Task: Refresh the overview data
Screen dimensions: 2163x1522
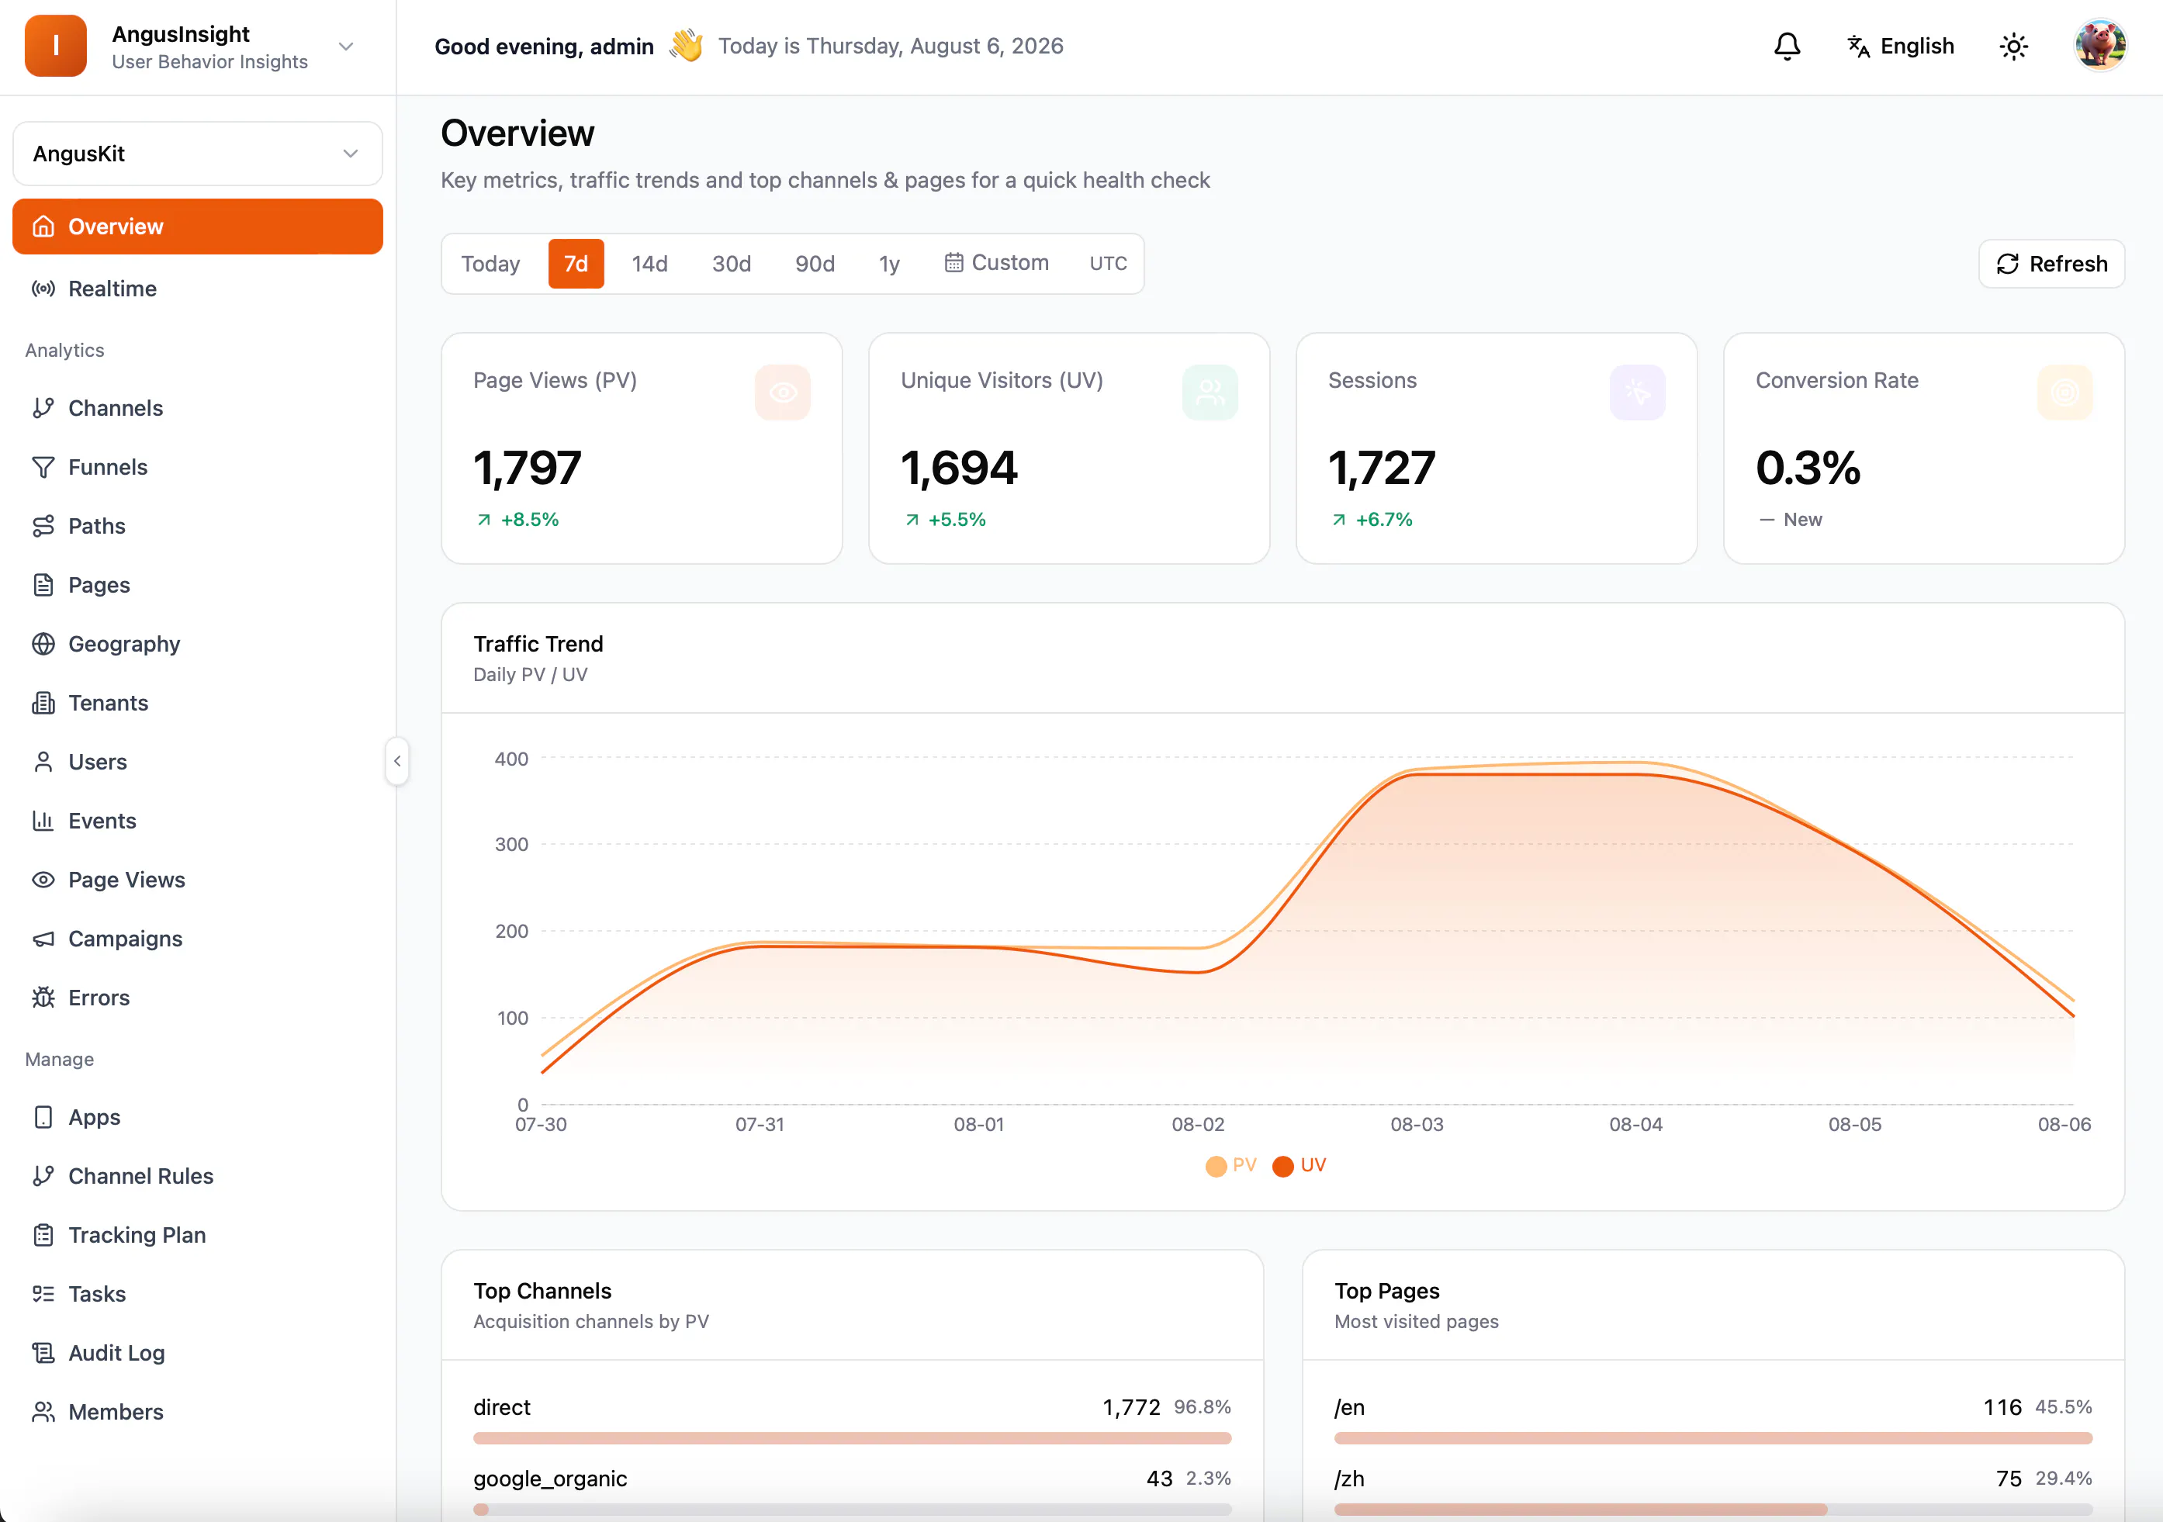Action: (x=2051, y=264)
